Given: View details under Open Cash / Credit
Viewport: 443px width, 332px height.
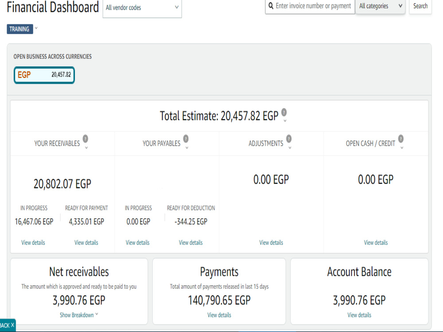Looking at the screenshot, I should point(376,243).
